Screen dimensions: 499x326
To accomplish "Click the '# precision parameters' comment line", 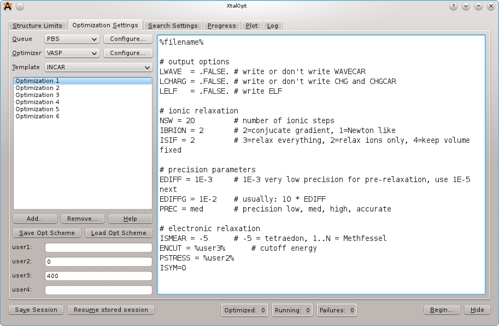I will click(x=208, y=170).
